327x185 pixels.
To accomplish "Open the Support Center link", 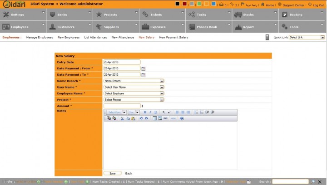I will (293, 5).
